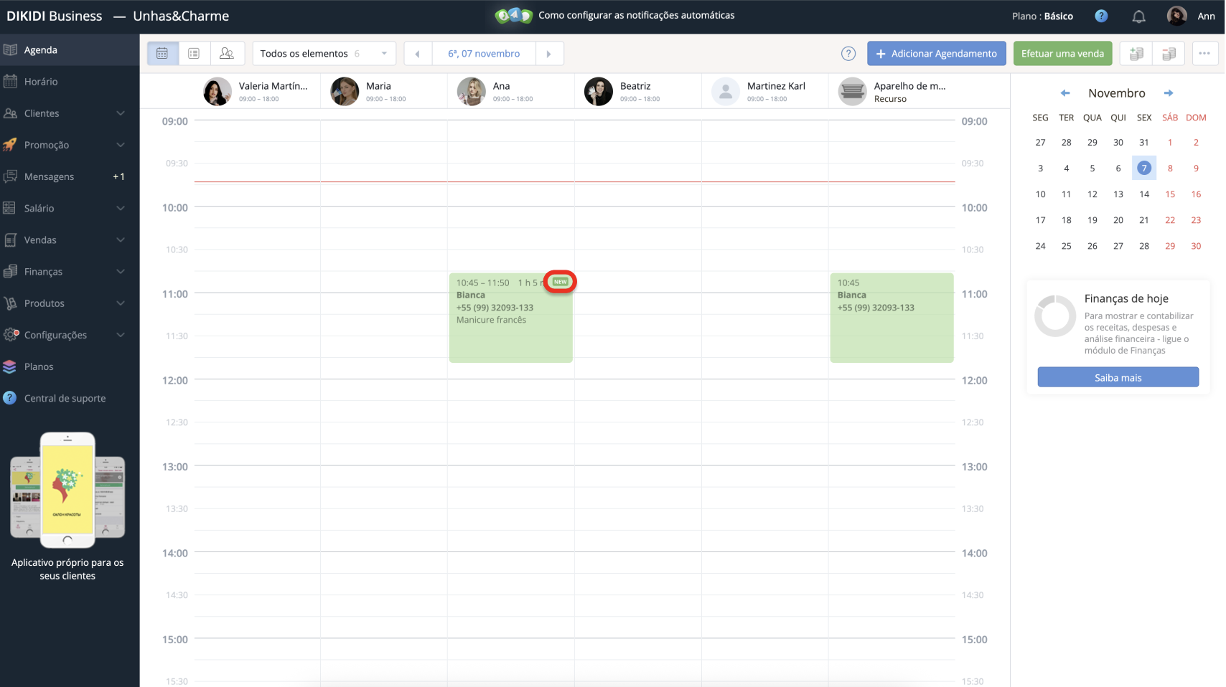Switch to staff view icon
This screenshot has height=687, width=1226.
[x=227, y=54]
